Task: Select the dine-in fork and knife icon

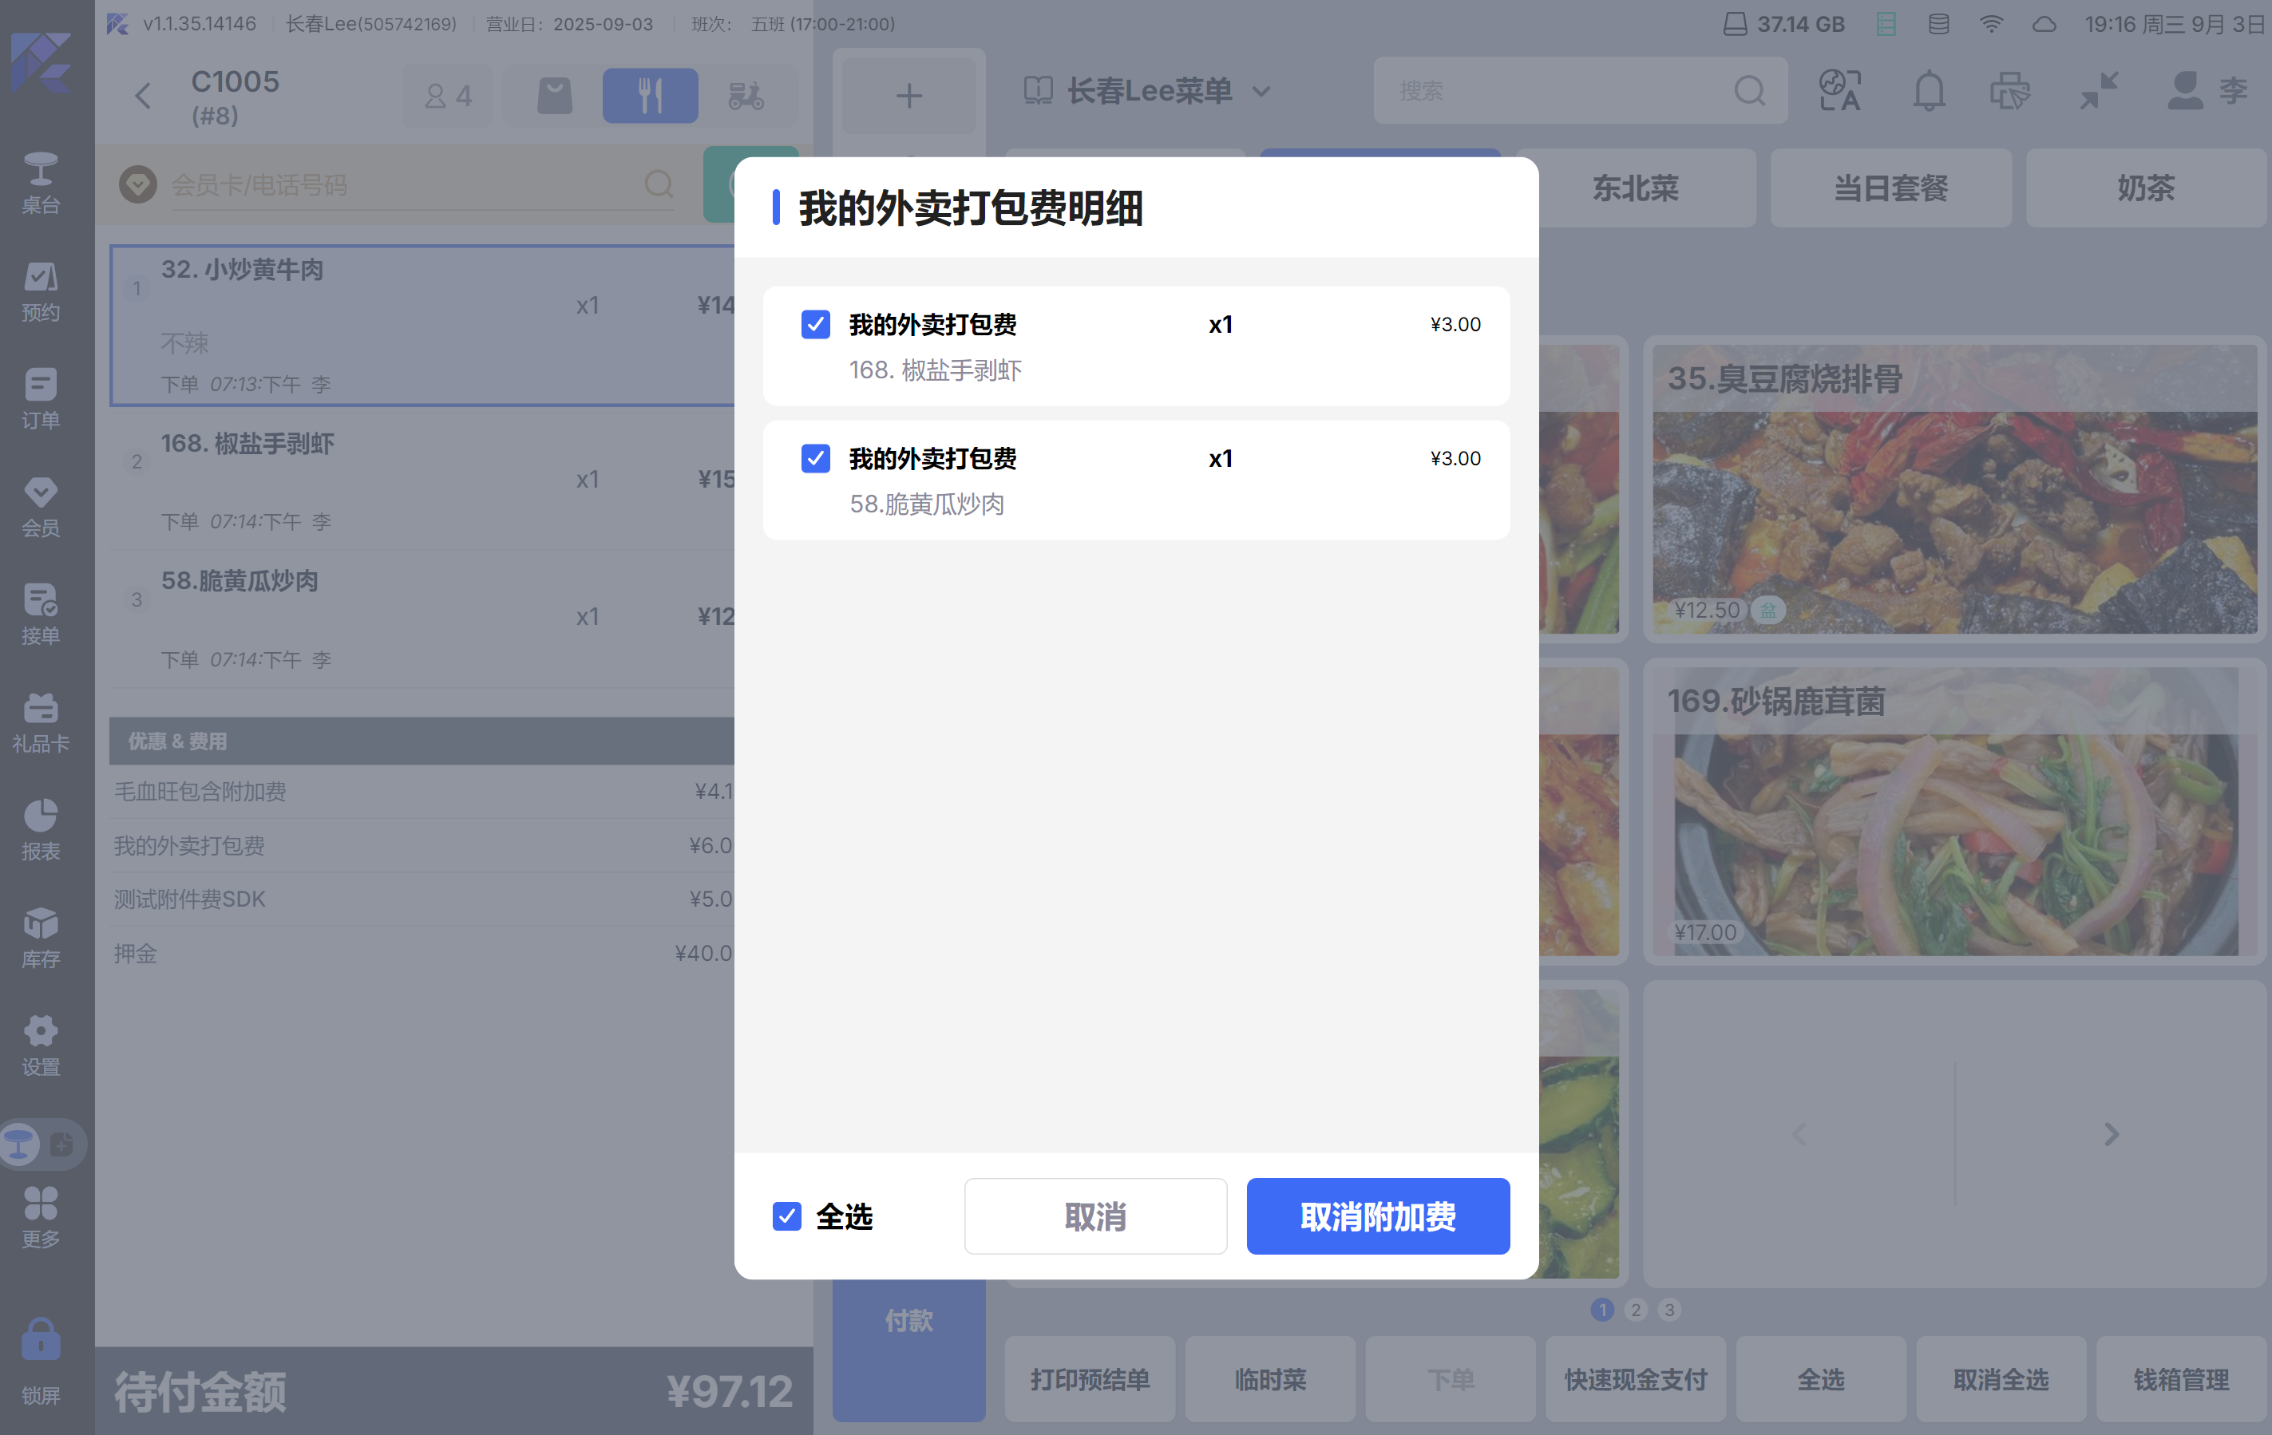Action: 650,95
